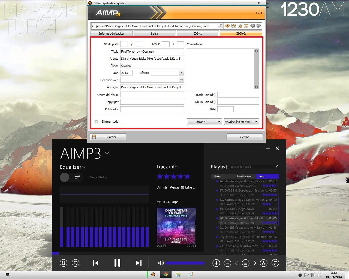Image resolution: width=349 pixels, height=279 pixels.
Task: Click the BPM input field
Action: (225, 109)
